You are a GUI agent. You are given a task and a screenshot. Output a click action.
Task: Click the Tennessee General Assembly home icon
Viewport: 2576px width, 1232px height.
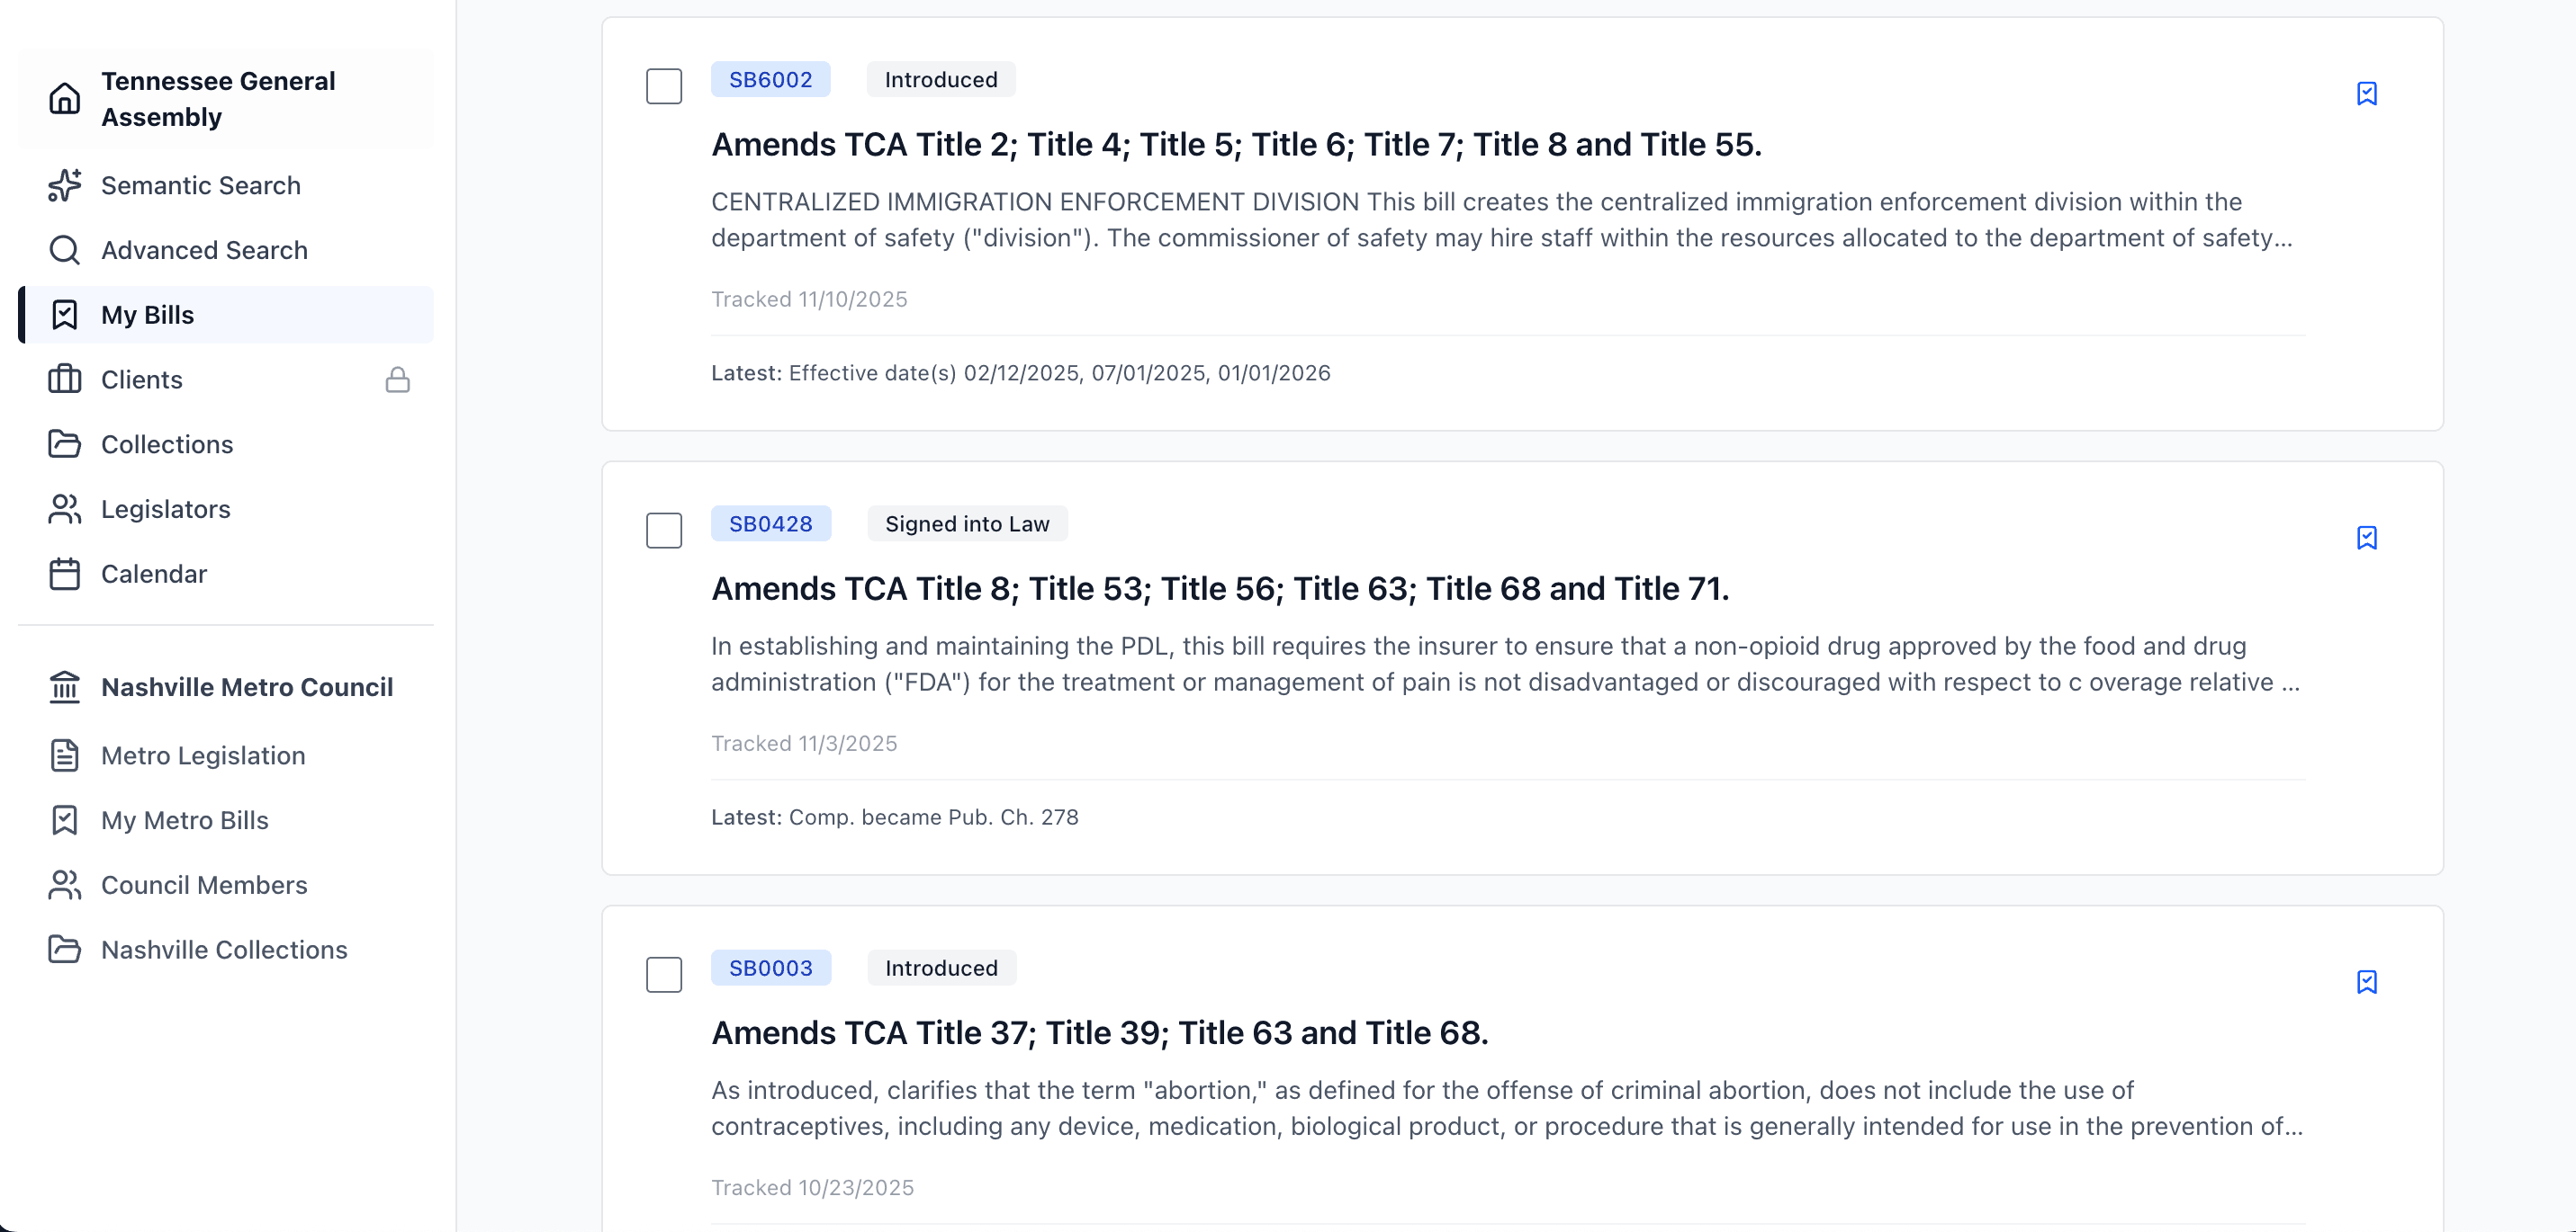64,99
